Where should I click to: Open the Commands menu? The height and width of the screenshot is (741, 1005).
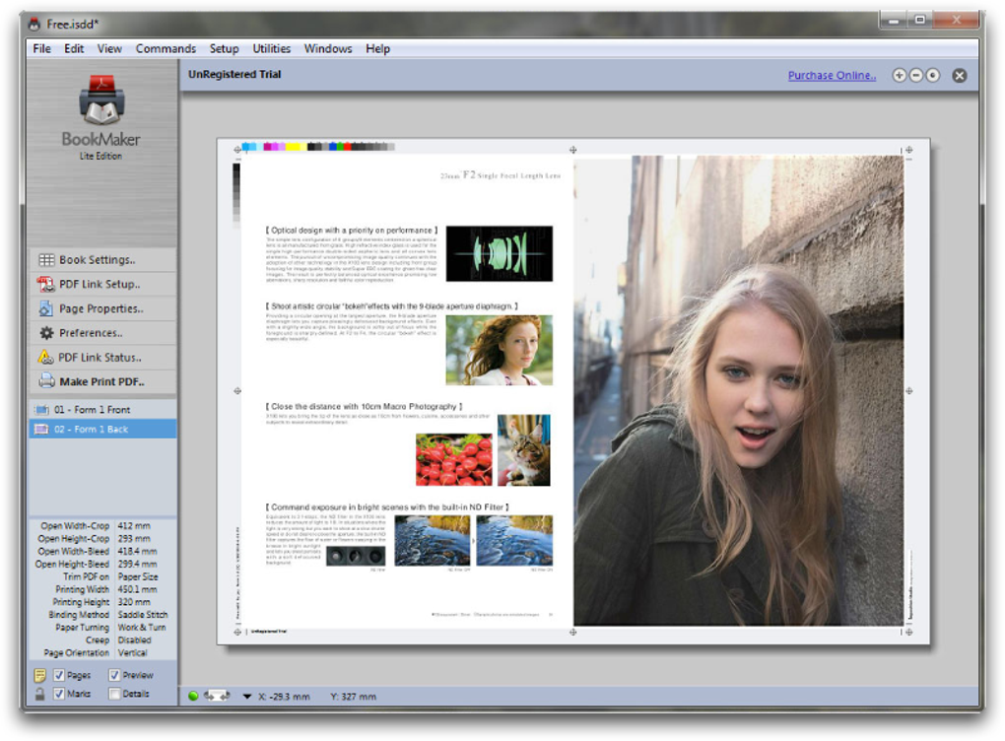tap(166, 48)
